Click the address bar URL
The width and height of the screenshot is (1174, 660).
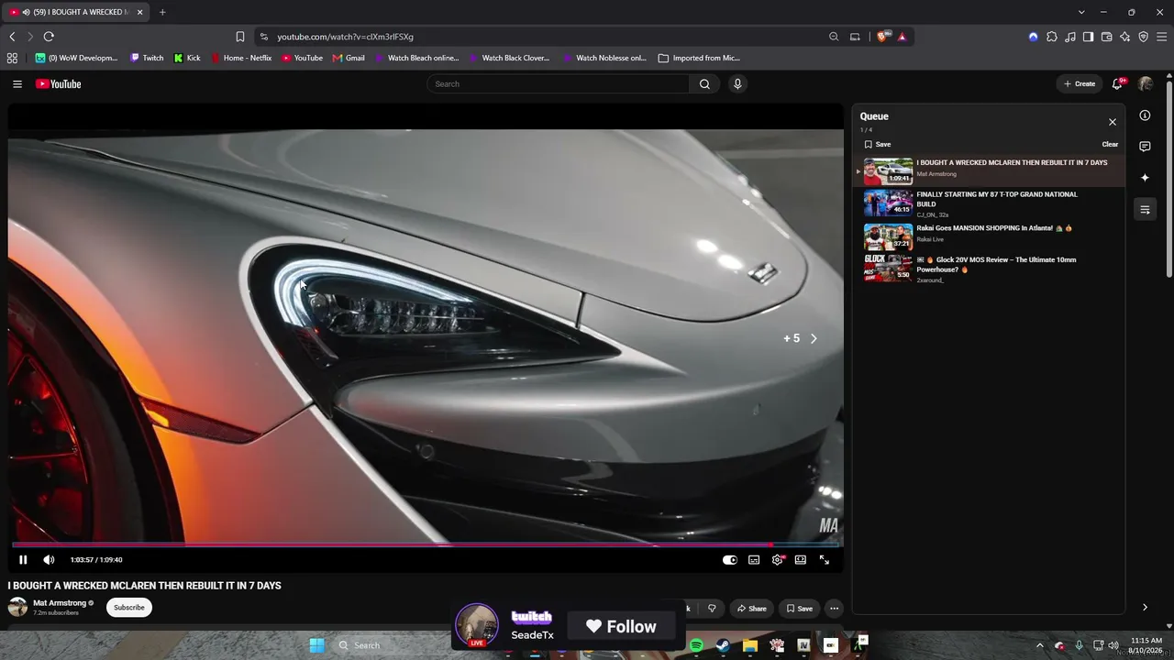(346, 37)
